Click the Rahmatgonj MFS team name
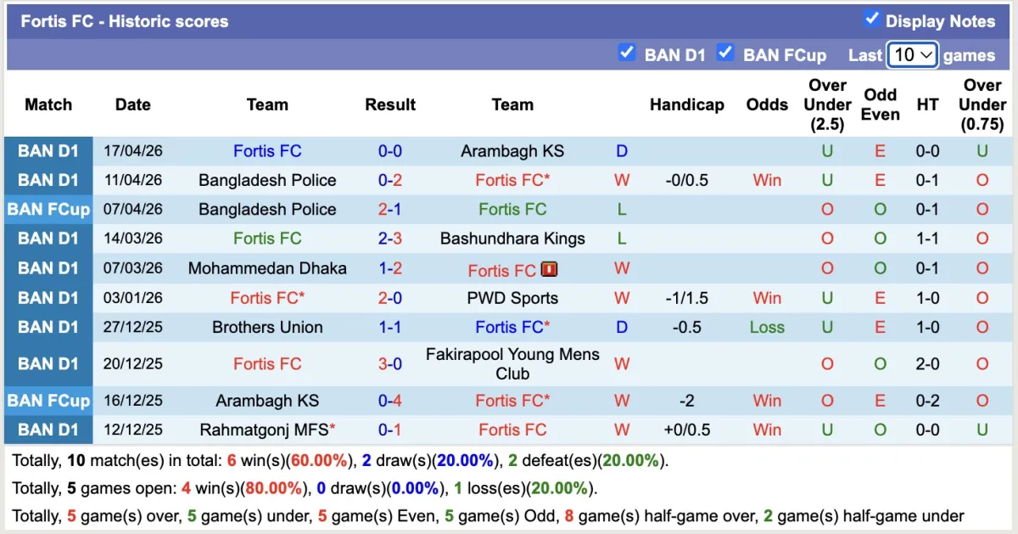 261,430
